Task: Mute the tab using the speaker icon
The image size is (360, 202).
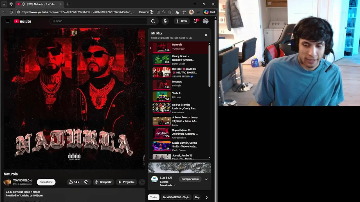Action: [x=23, y=4]
